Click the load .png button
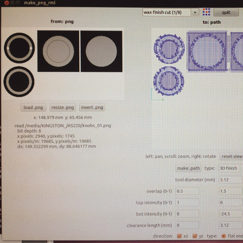Viewport: 243px width, 243px height. click(34, 107)
